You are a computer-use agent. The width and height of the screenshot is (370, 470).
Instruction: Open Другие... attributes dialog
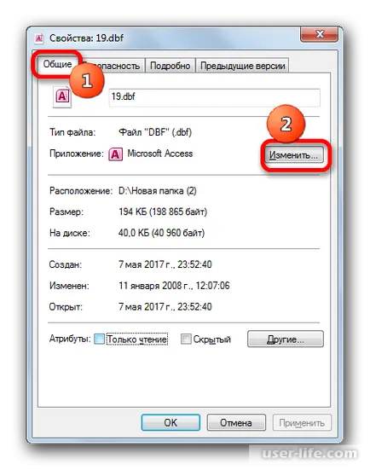pos(286,339)
